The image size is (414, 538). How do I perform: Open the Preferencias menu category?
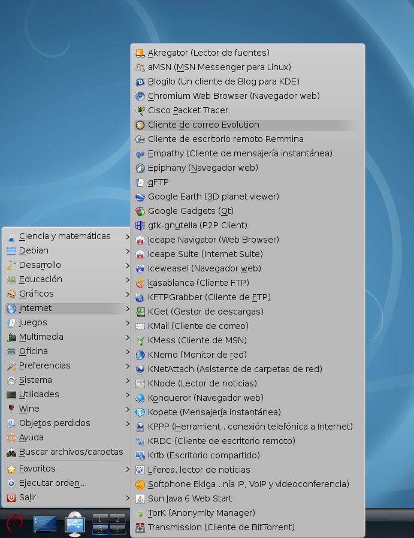[67, 366]
